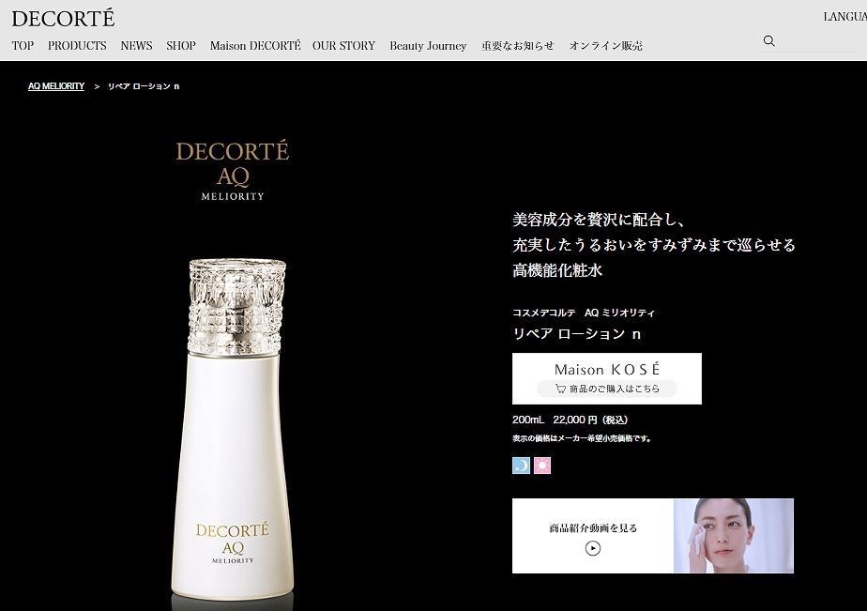The height and width of the screenshot is (611, 867).
Task: Click the コスメデコルテ AQ ミリオリティ text
Action: pyautogui.click(x=584, y=313)
